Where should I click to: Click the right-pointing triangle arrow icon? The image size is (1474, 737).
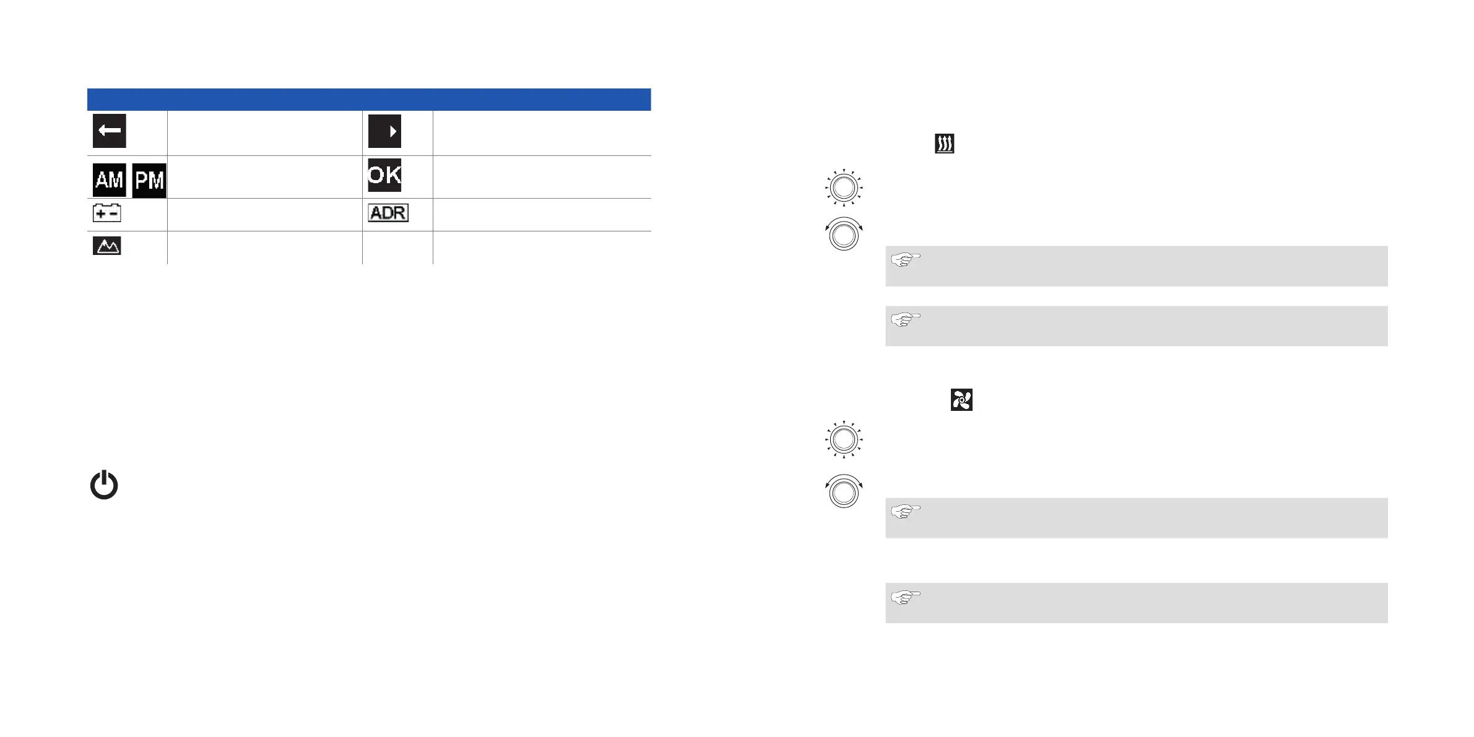[x=384, y=131]
